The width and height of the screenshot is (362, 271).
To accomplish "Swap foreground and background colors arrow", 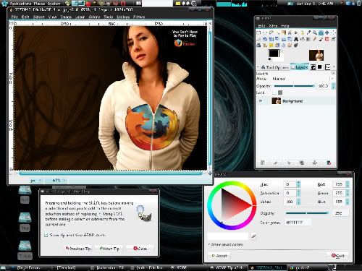I will tap(282, 51).
